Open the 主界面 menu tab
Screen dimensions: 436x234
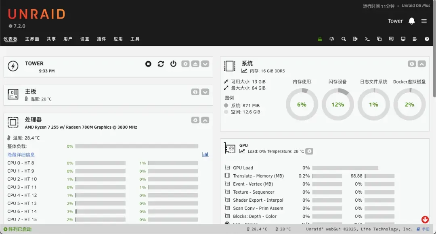tap(32, 39)
